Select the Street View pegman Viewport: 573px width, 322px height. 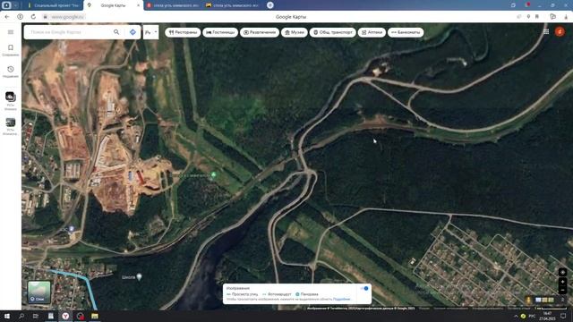click(x=528, y=301)
